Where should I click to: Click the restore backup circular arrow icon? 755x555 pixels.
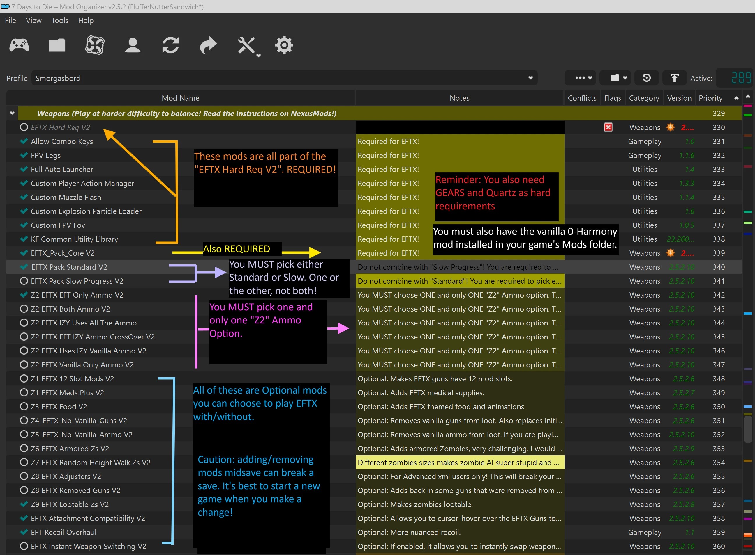click(646, 78)
